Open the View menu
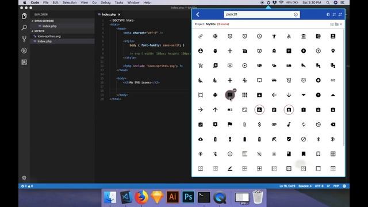This screenshot has height=207, width=368. coord(85,2)
